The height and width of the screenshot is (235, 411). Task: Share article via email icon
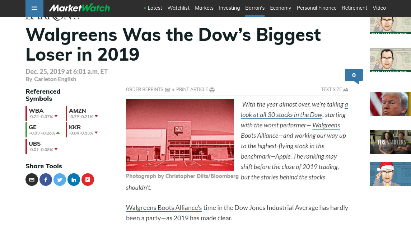click(32, 180)
